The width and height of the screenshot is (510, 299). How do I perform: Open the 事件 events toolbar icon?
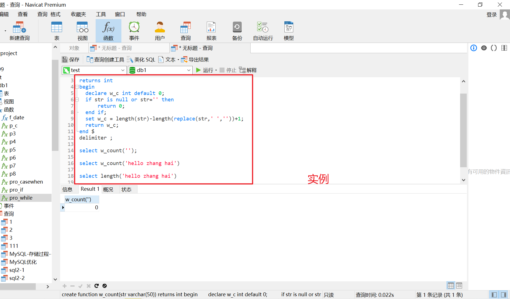click(x=134, y=31)
